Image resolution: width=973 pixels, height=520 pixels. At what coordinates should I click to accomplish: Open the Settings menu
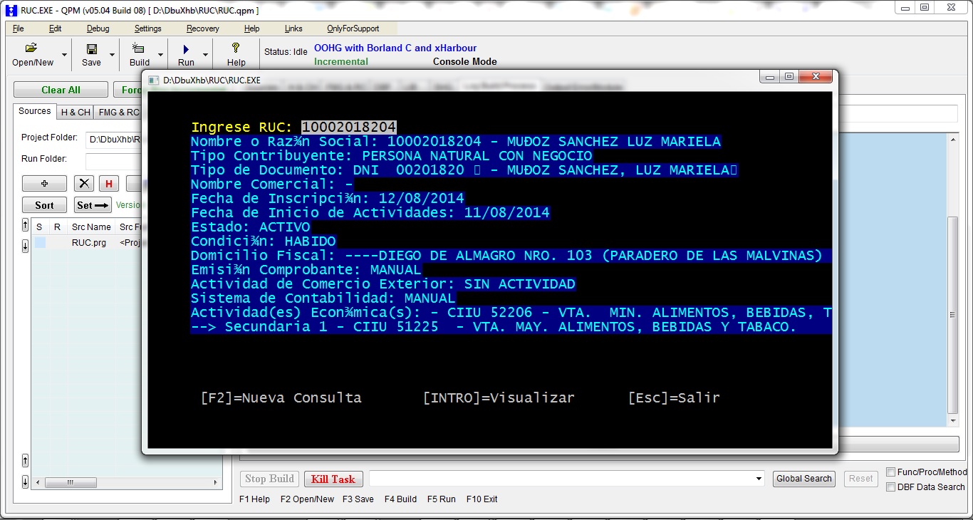click(x=148, y=28)
